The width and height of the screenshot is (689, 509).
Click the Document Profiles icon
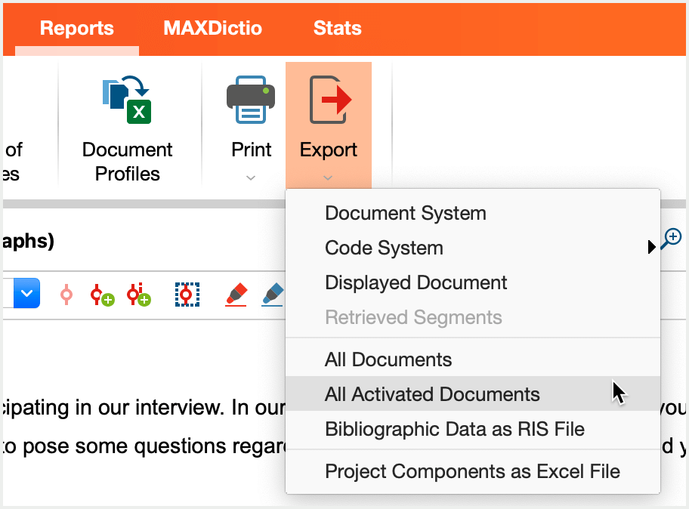[127, 100]
